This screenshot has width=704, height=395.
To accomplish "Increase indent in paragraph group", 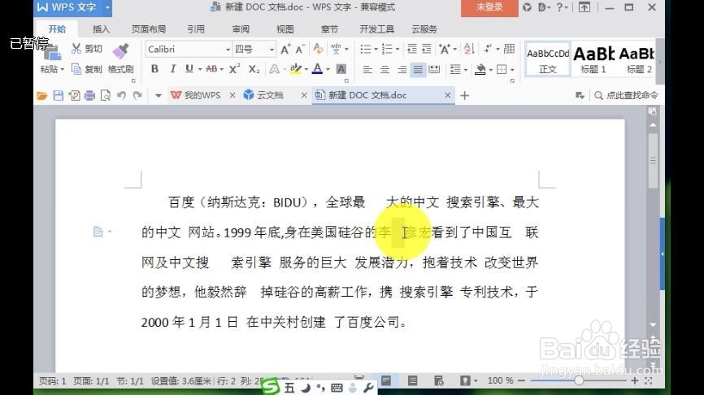I will pyautogui.click(x=426, y=49).
